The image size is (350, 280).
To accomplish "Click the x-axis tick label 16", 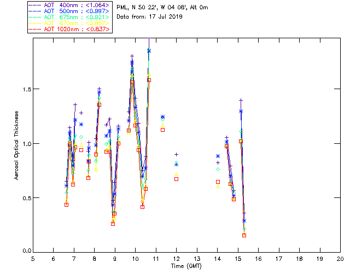I will tap(258, 259).
